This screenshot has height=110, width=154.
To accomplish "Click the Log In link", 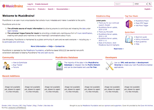I will pos(30,4).
